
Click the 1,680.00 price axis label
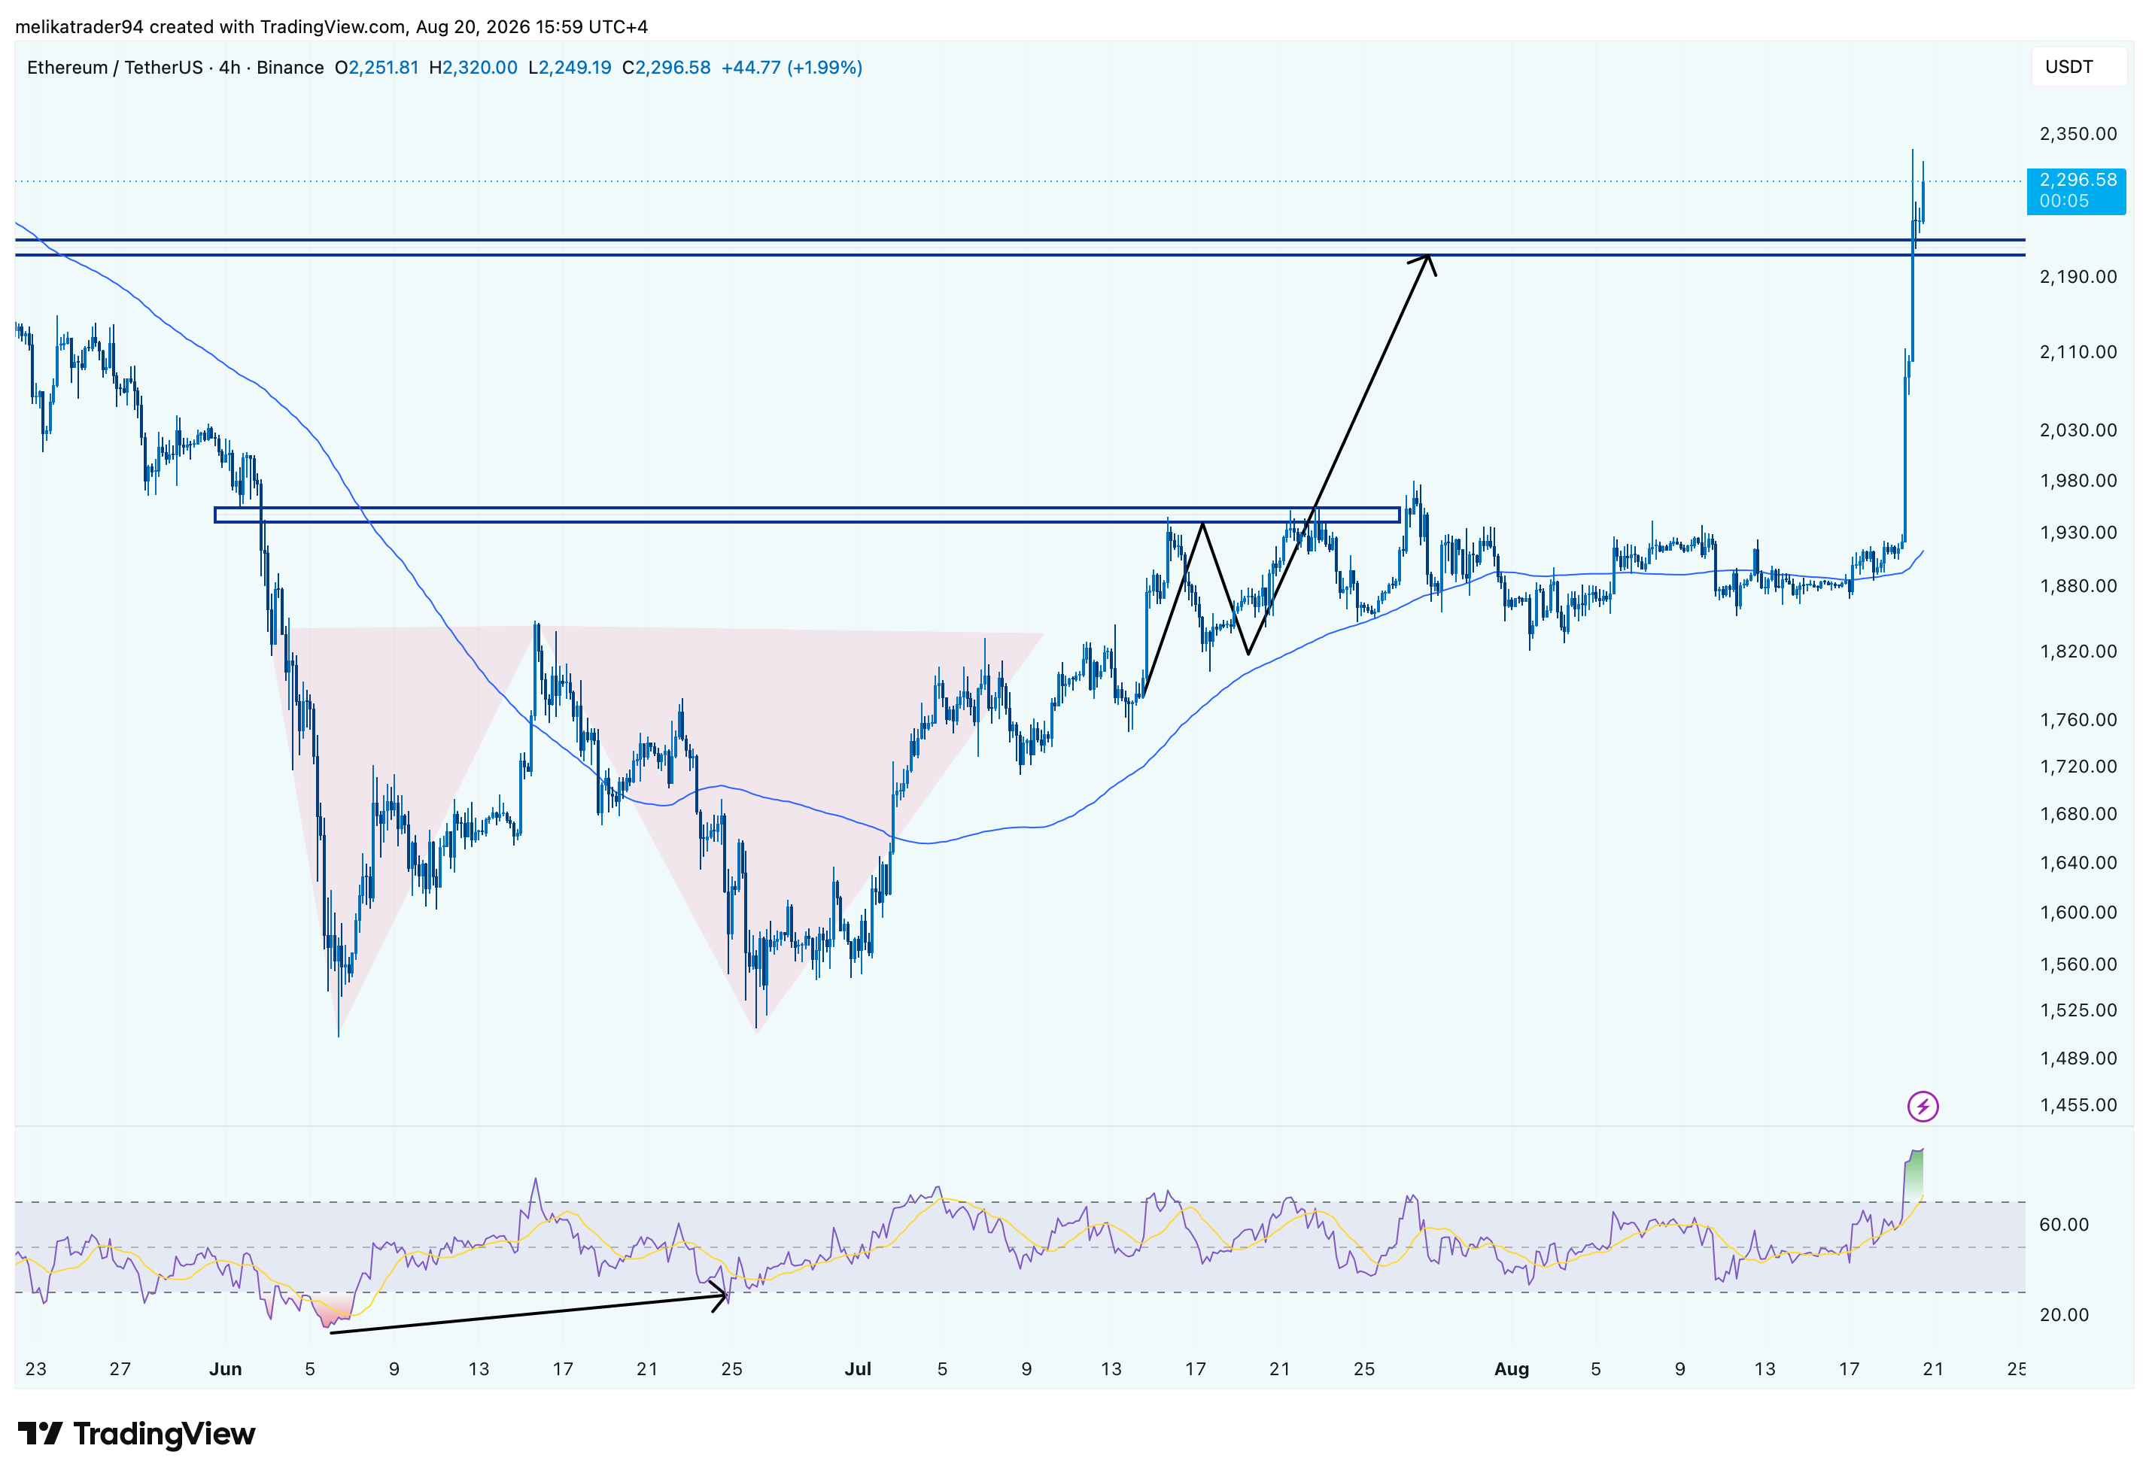point(2078,814)
